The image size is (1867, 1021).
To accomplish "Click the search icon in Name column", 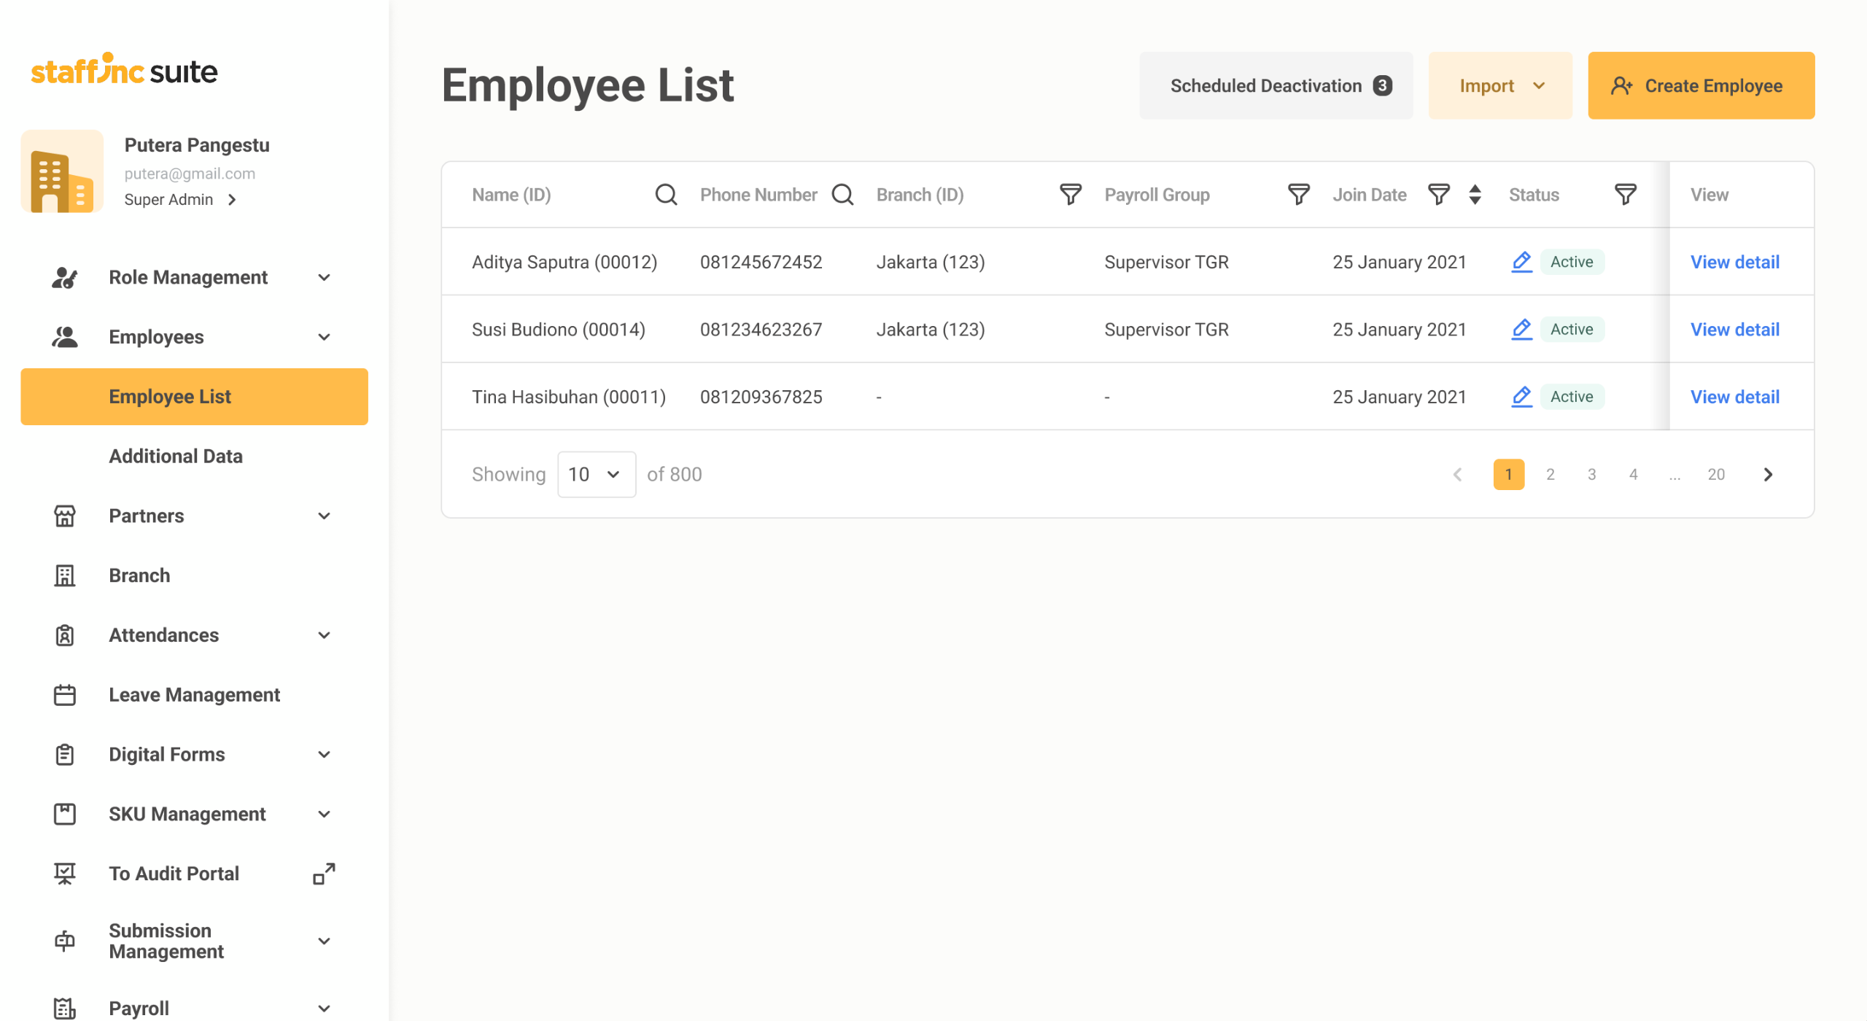I will click(x=666, y=195).
